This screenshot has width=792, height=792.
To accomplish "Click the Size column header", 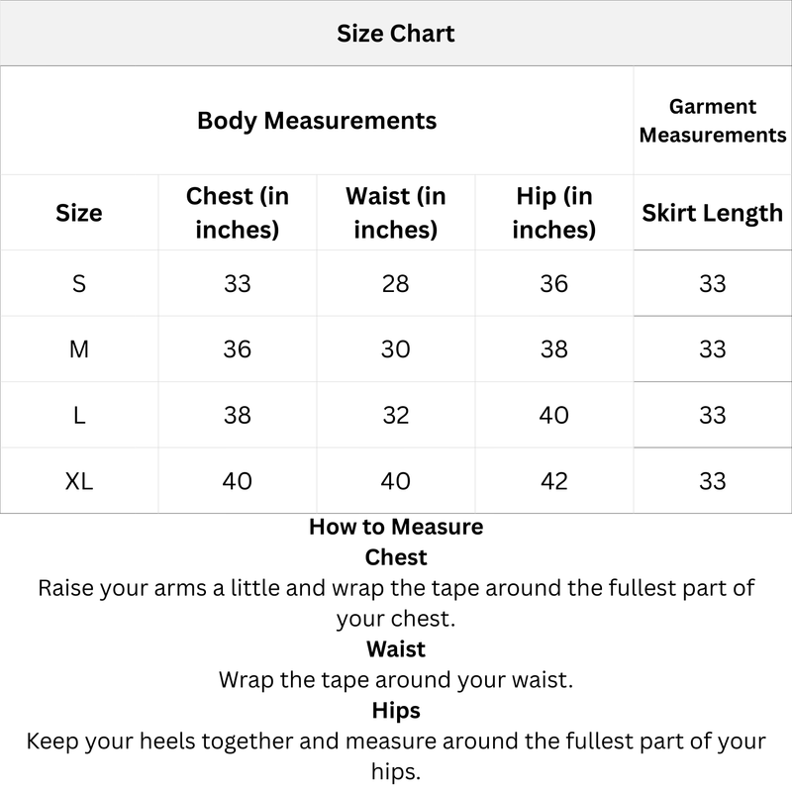I will coord(79,213).
